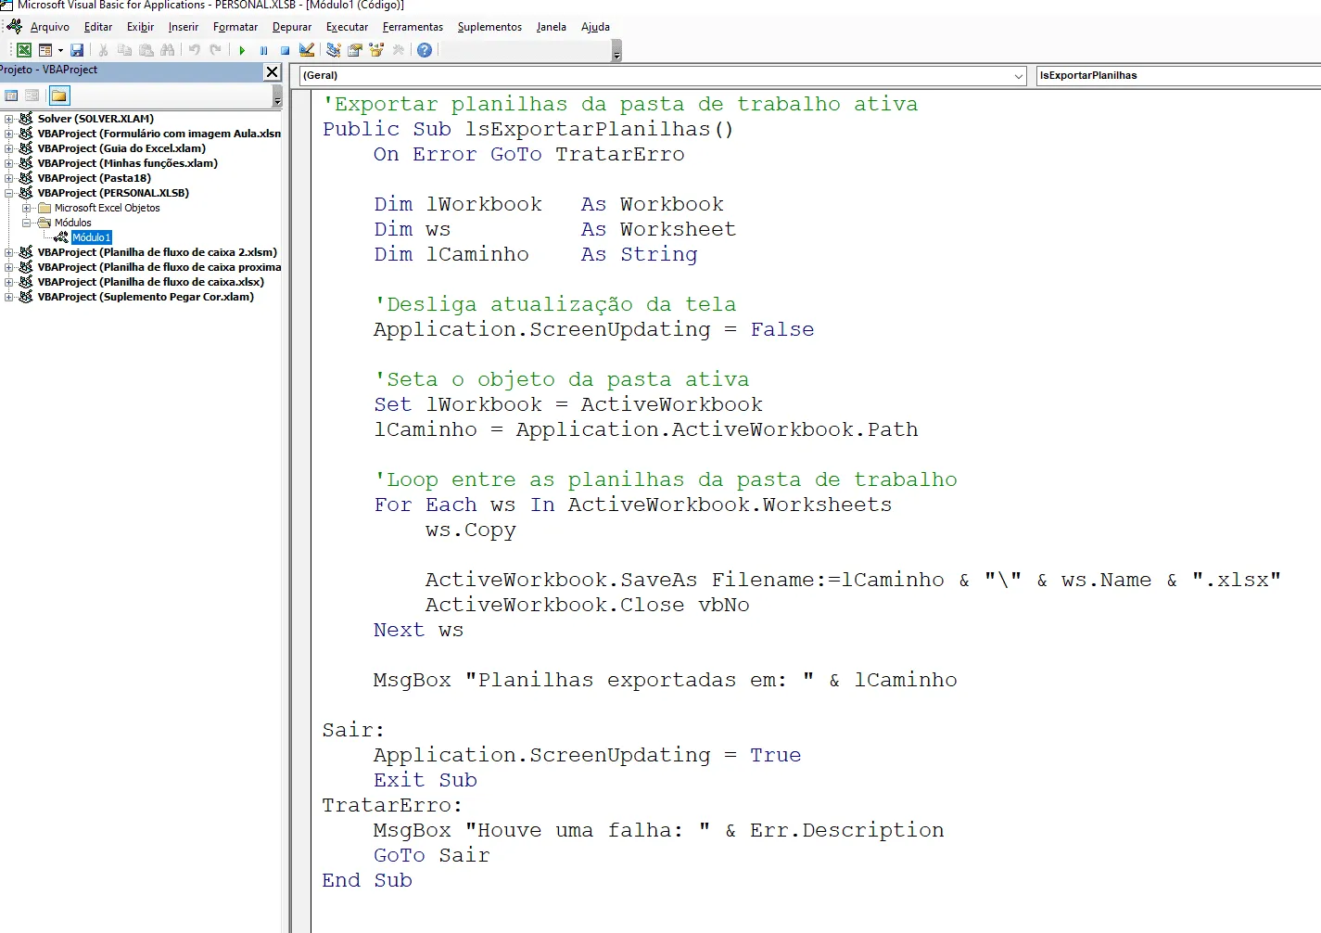Click the 'GoTo Sair' code line
The height and width of the screenshot is (933, 1321).
click(x=431, y=855)
